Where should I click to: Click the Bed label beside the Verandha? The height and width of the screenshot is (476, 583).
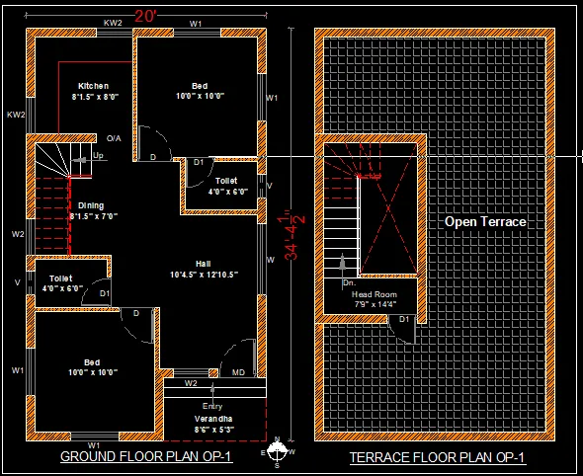point(92,362)
